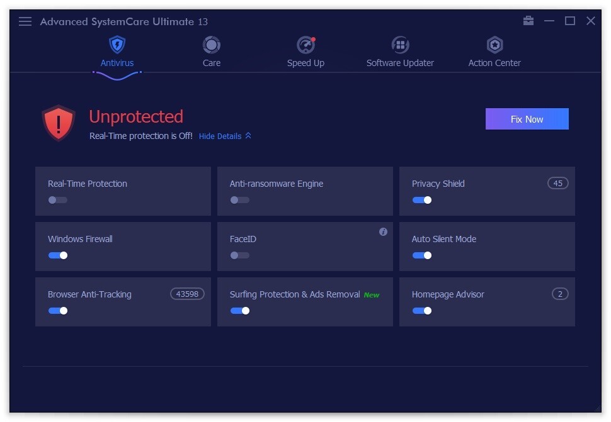Click the Browser Anti-Tracking label

[x=89, y=294]
